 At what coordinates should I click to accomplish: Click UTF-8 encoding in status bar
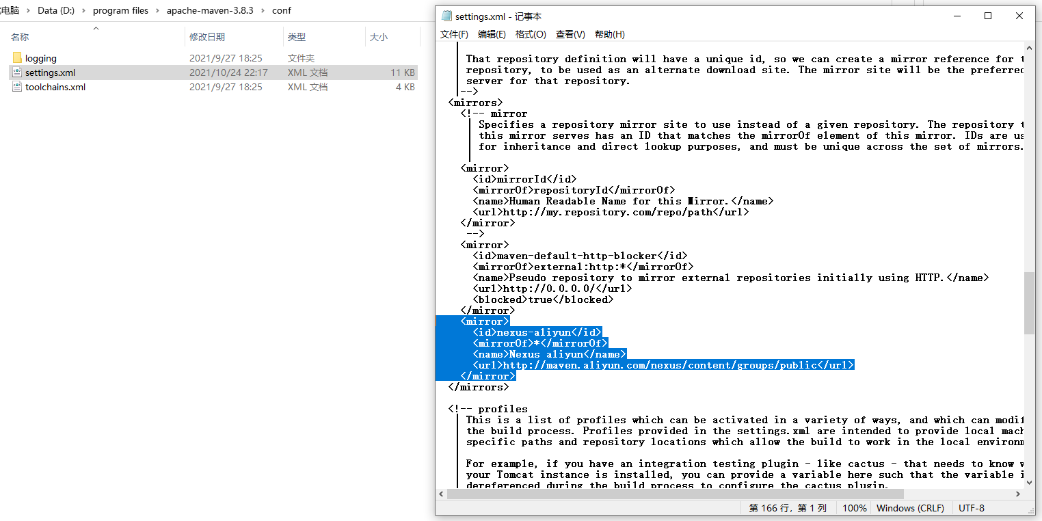tap(972, 508)
